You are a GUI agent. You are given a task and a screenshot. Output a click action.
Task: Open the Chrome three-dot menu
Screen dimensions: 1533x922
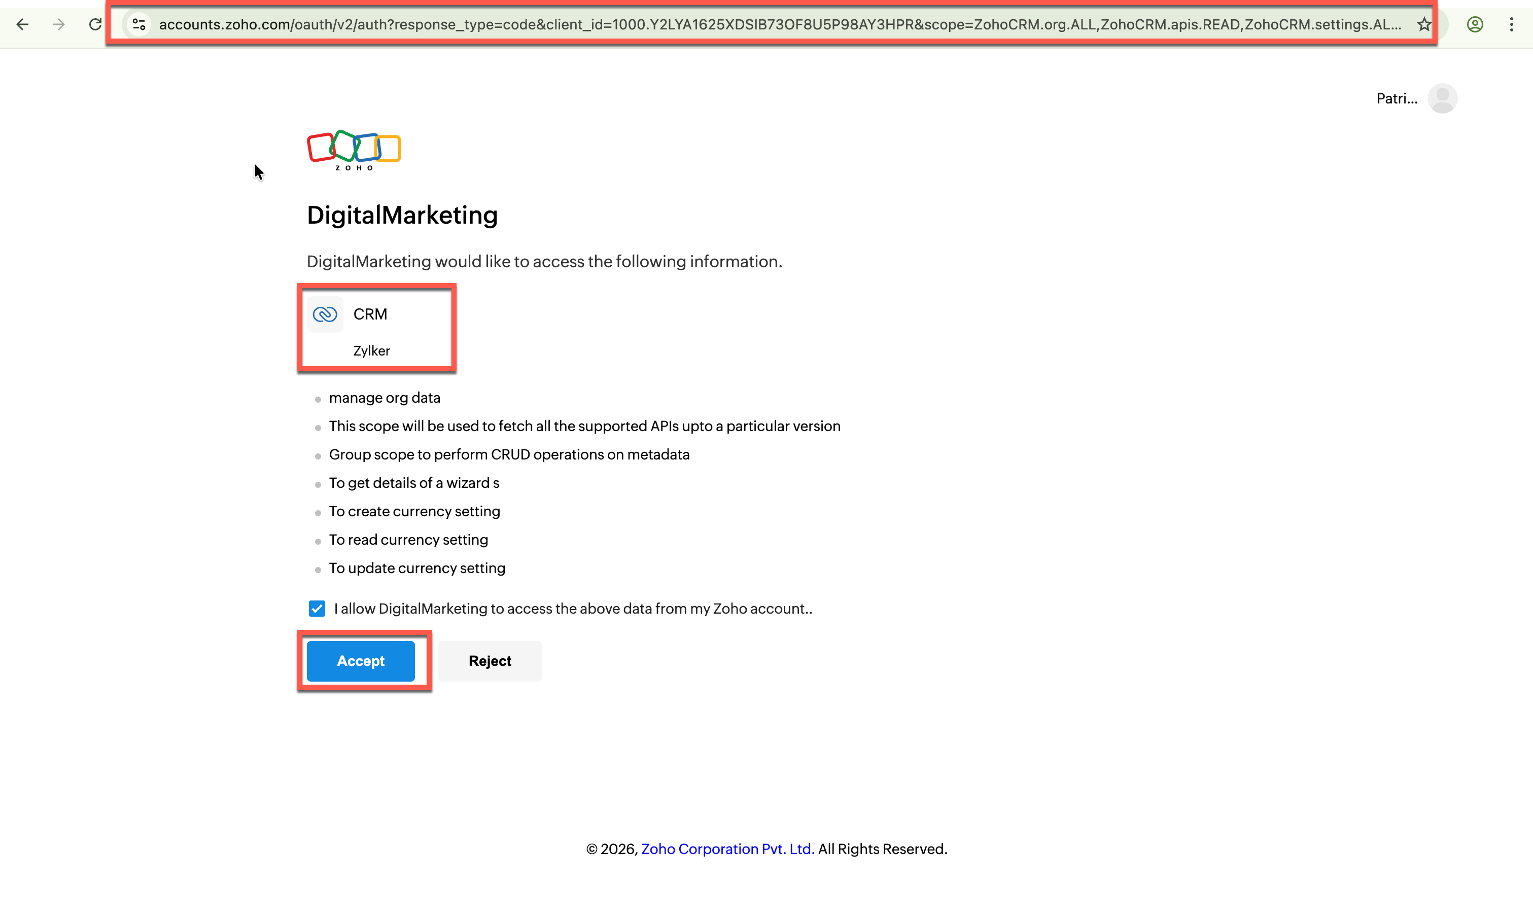tap(1511, 24)
